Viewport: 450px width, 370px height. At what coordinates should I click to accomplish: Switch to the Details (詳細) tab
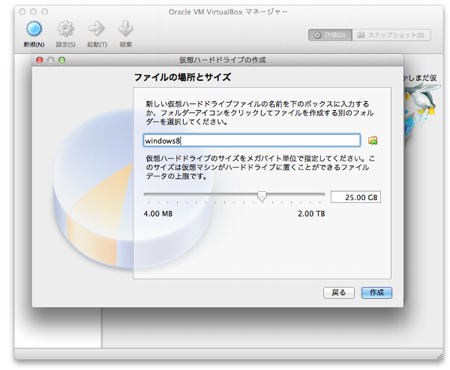click(x=330, y=35)
